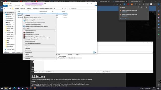Viewport: 161px width, 90px height.
Task: Open the "Средства работы с приложениями" tab
Action: click(x=34, y=6)
